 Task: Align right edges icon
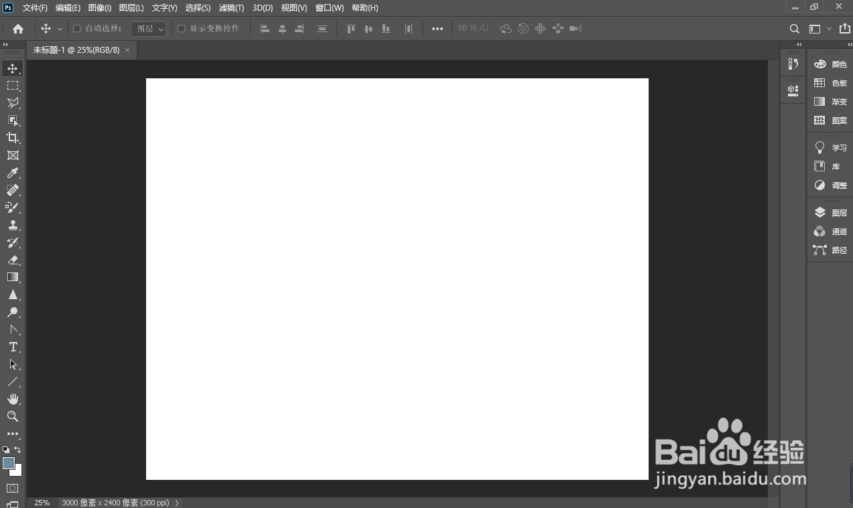[300, 29]
